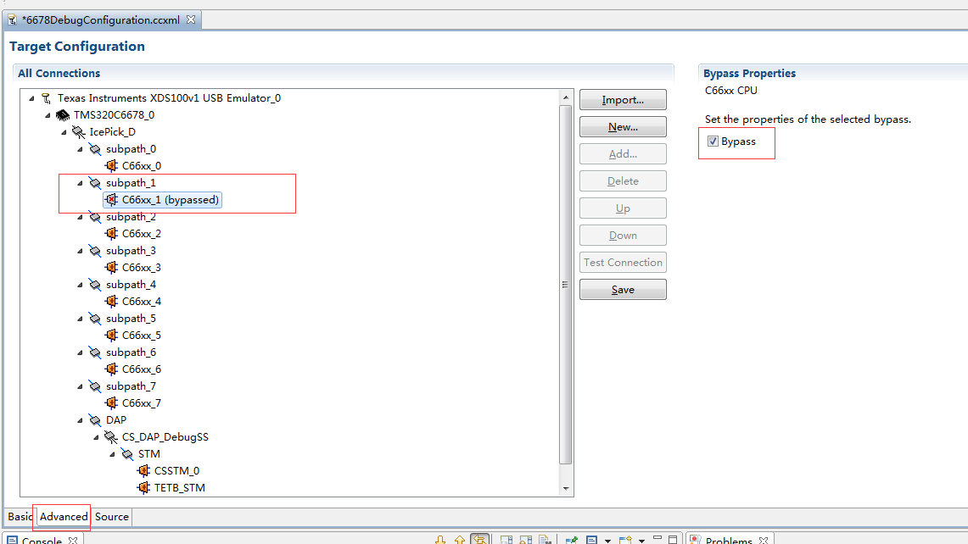Click the subpath_0 icon

94,148
